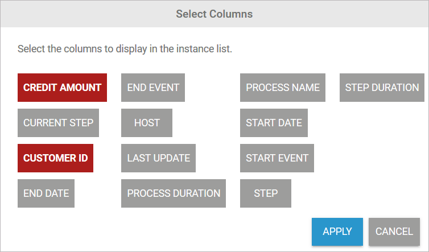429x252 pixels.
Task: Click the red highlighted CUSTOMER ID chip
Action: point(55,158)
